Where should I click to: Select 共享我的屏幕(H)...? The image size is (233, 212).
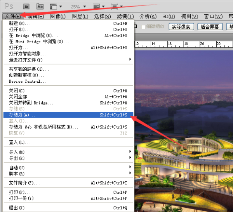68,69
